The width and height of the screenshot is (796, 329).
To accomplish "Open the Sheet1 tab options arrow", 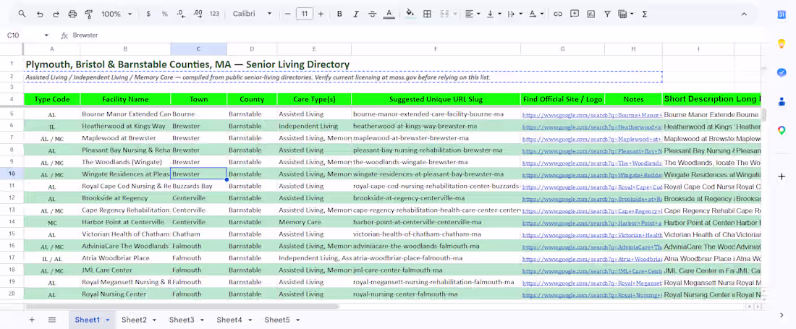I will click(108, 320).
